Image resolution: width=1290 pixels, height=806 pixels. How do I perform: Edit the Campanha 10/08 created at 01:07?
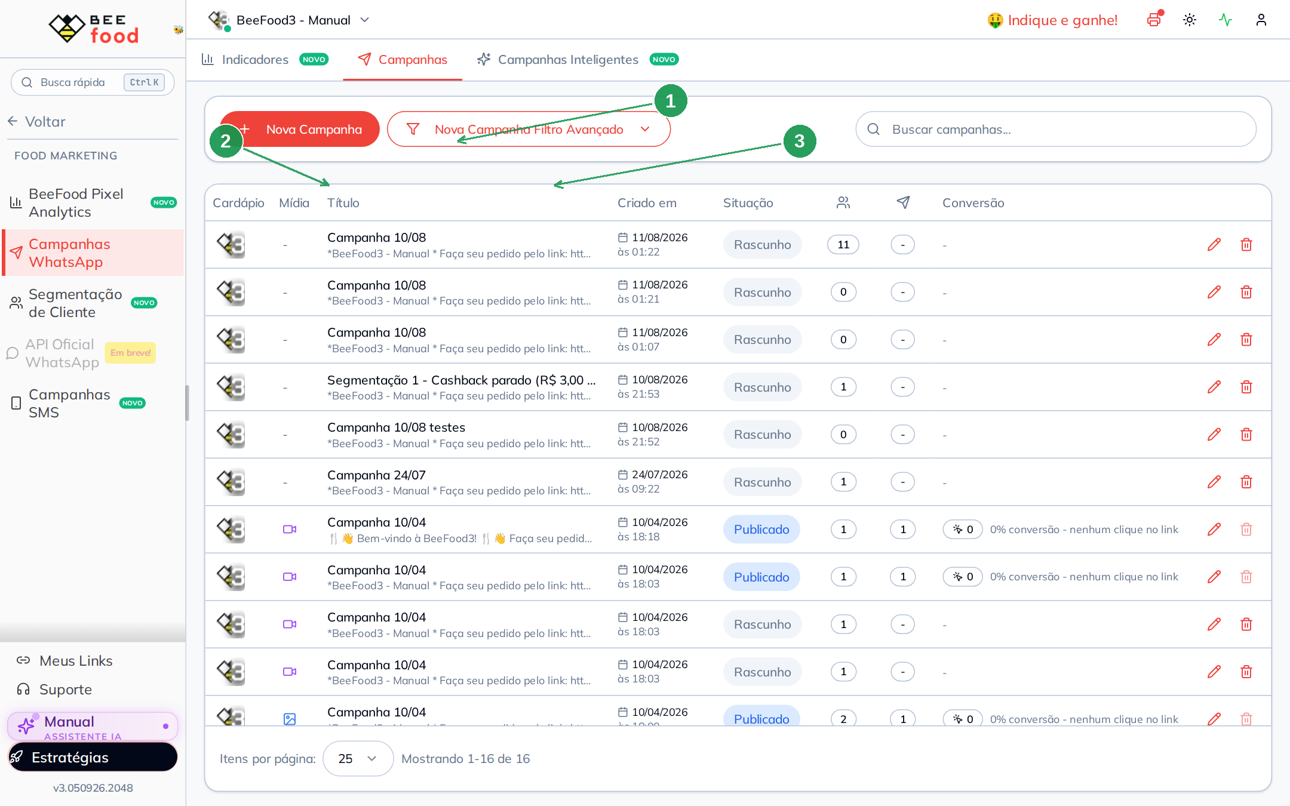[1214, 339]
